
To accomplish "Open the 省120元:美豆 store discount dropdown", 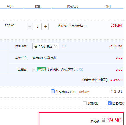I will coord(46,46).
